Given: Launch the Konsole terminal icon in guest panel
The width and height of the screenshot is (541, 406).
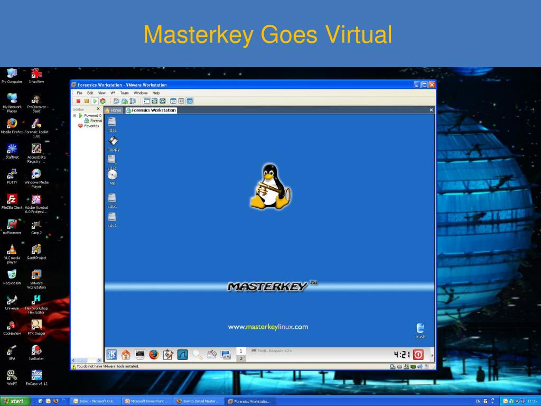Looking at the screenshot, I should [x=139, y=355].
